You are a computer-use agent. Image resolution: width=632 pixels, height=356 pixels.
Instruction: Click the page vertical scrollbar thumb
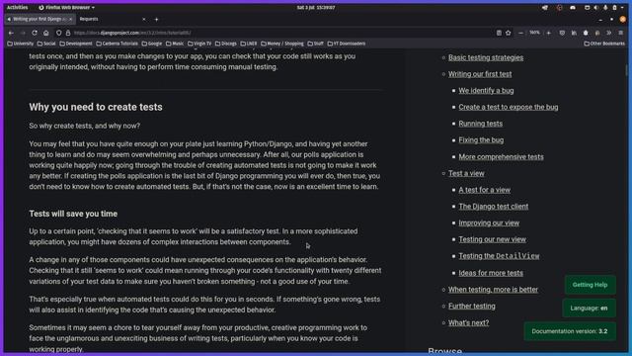tap(626, 70)
